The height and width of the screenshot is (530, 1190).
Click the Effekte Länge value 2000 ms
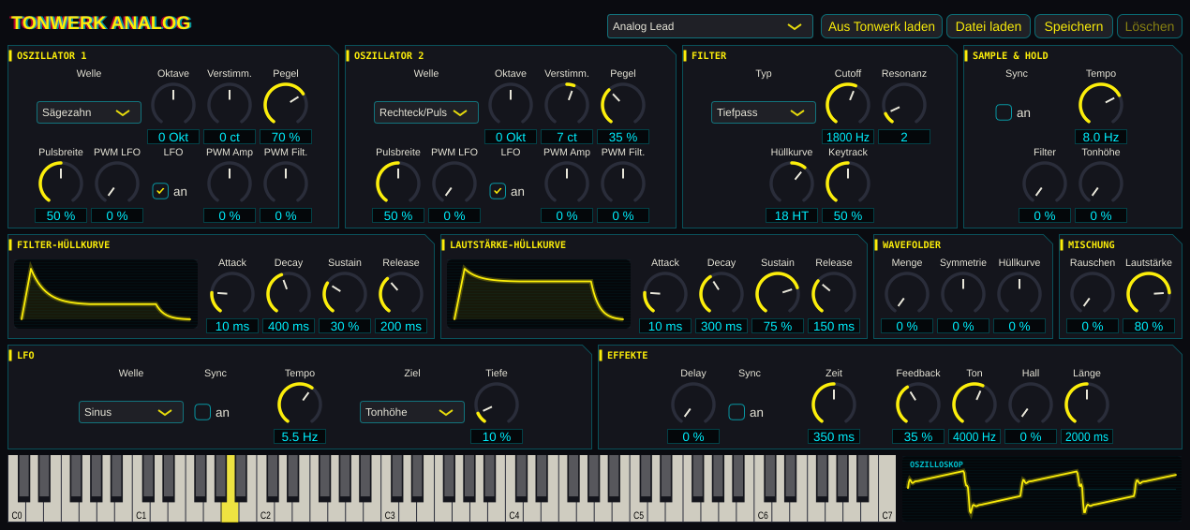[1087, 436]
